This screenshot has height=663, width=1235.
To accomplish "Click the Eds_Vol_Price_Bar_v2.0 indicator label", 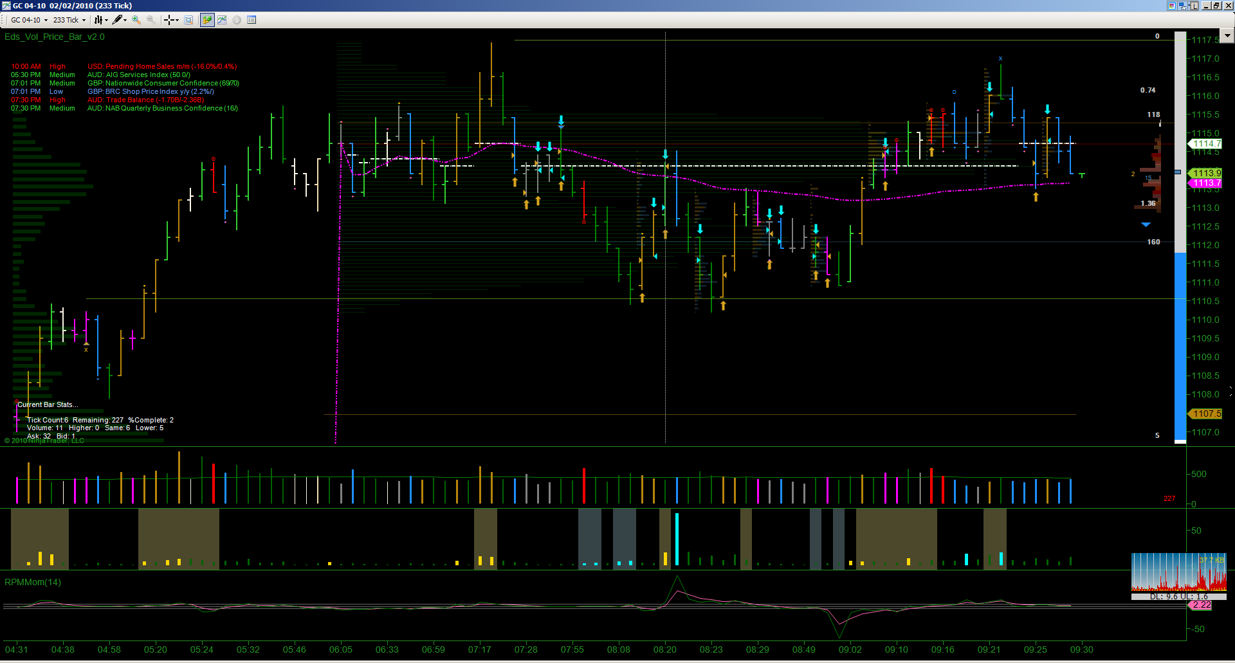I will pos(55,37).
